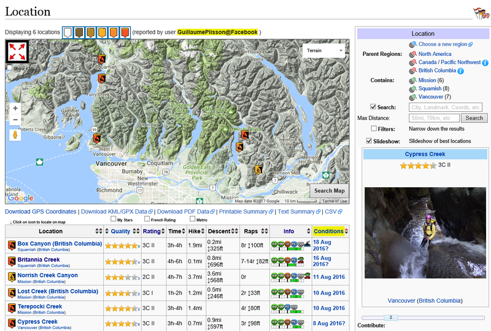Click the Box Canyon locate-on-map icon
The height and width of the screenshot is (331, 491).
click(11, 246)
